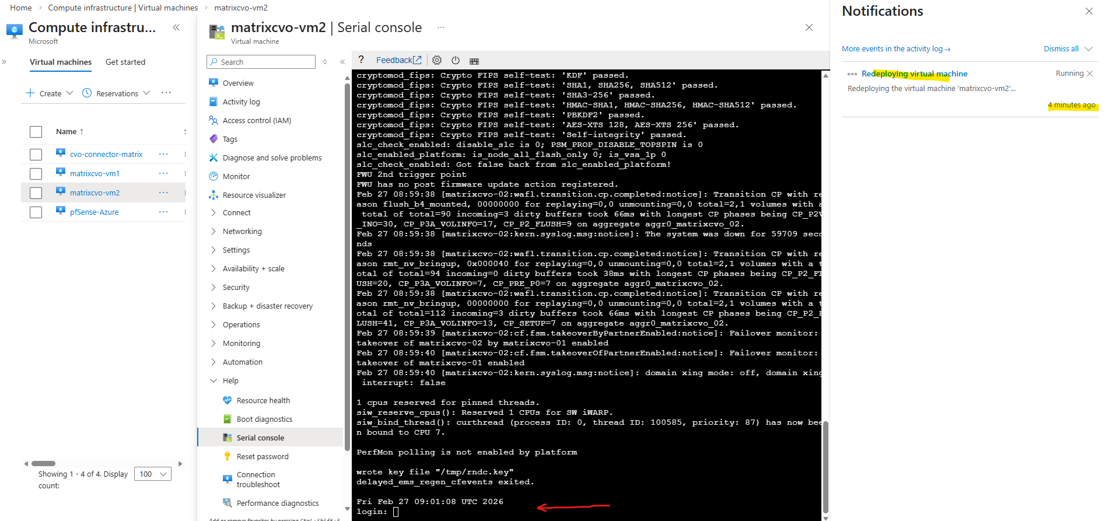This screenshot has width=1109, height=521.
Task: Open more options ellipsis for matrixcvo-vm1
Action: pyautogui.click(x=163, y=173)
